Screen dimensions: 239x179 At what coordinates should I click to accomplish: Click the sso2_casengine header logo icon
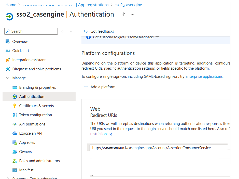pos(9,17)
